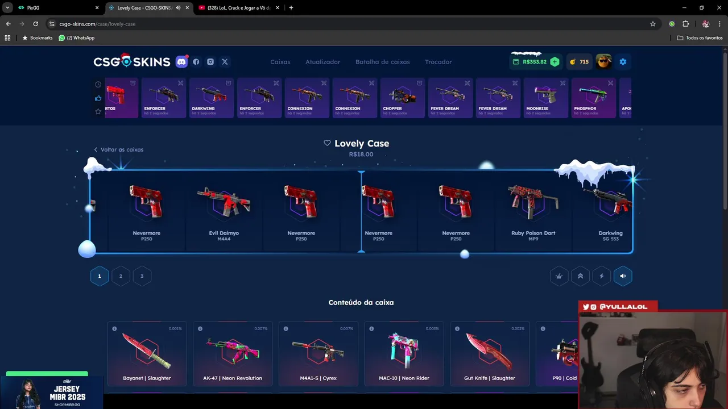Open info for MAC-10 Neon Rider

click(x=372, y=328)
